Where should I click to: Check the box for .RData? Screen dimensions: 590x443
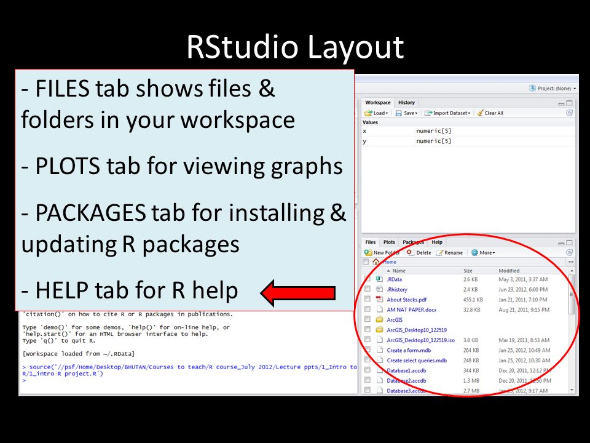pyautogui.click(x=368, y=279)
